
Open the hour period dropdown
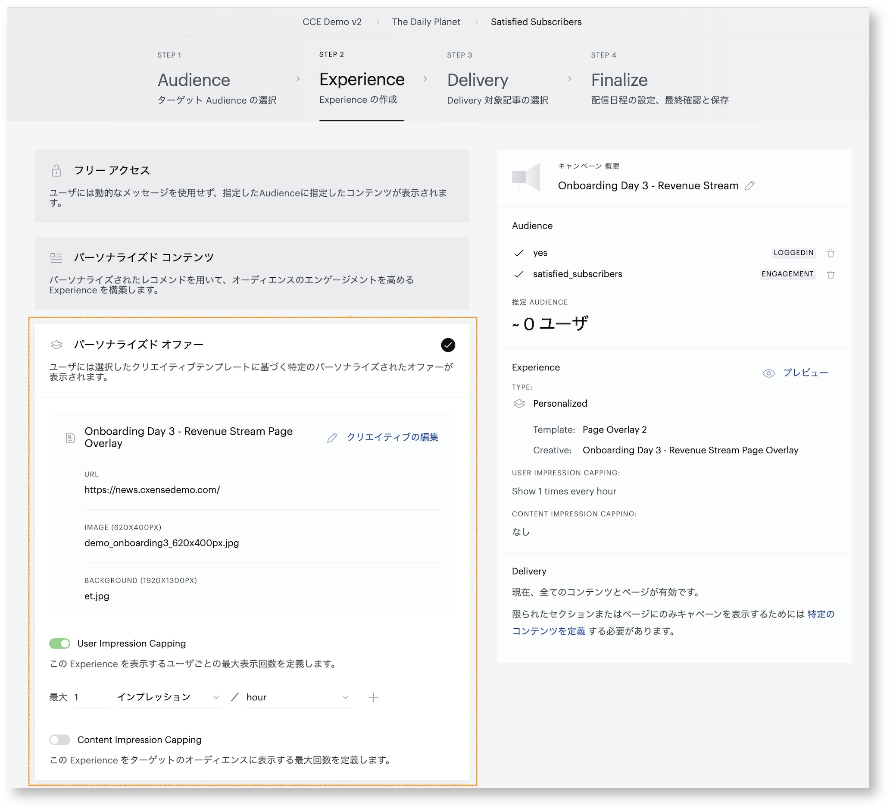tap(299, 697)
